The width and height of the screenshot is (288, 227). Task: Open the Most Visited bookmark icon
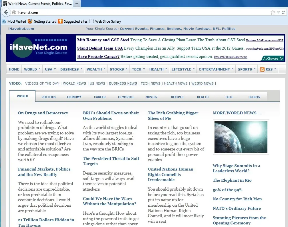click(4, 21)
